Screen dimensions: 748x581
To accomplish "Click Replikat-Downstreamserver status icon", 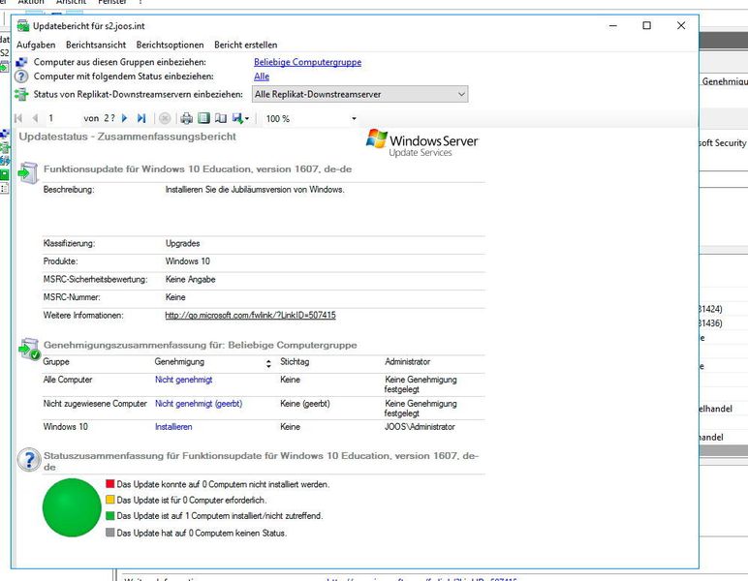I will [x=21, y=94].
